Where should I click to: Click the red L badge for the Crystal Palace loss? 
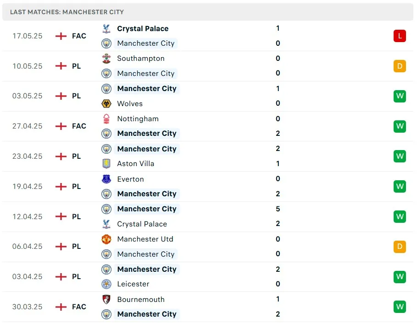[x=400, y=36]
